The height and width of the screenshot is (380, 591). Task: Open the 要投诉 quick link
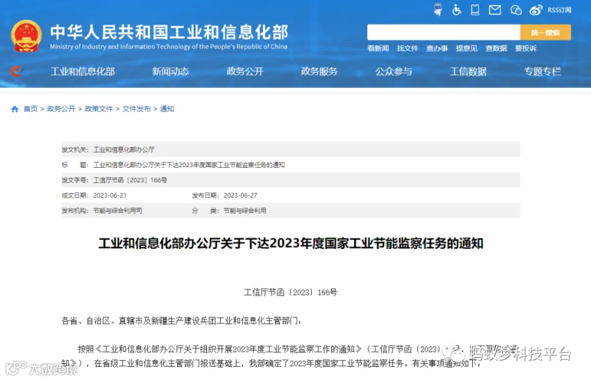pyautogui.click(x=526, y=48)
